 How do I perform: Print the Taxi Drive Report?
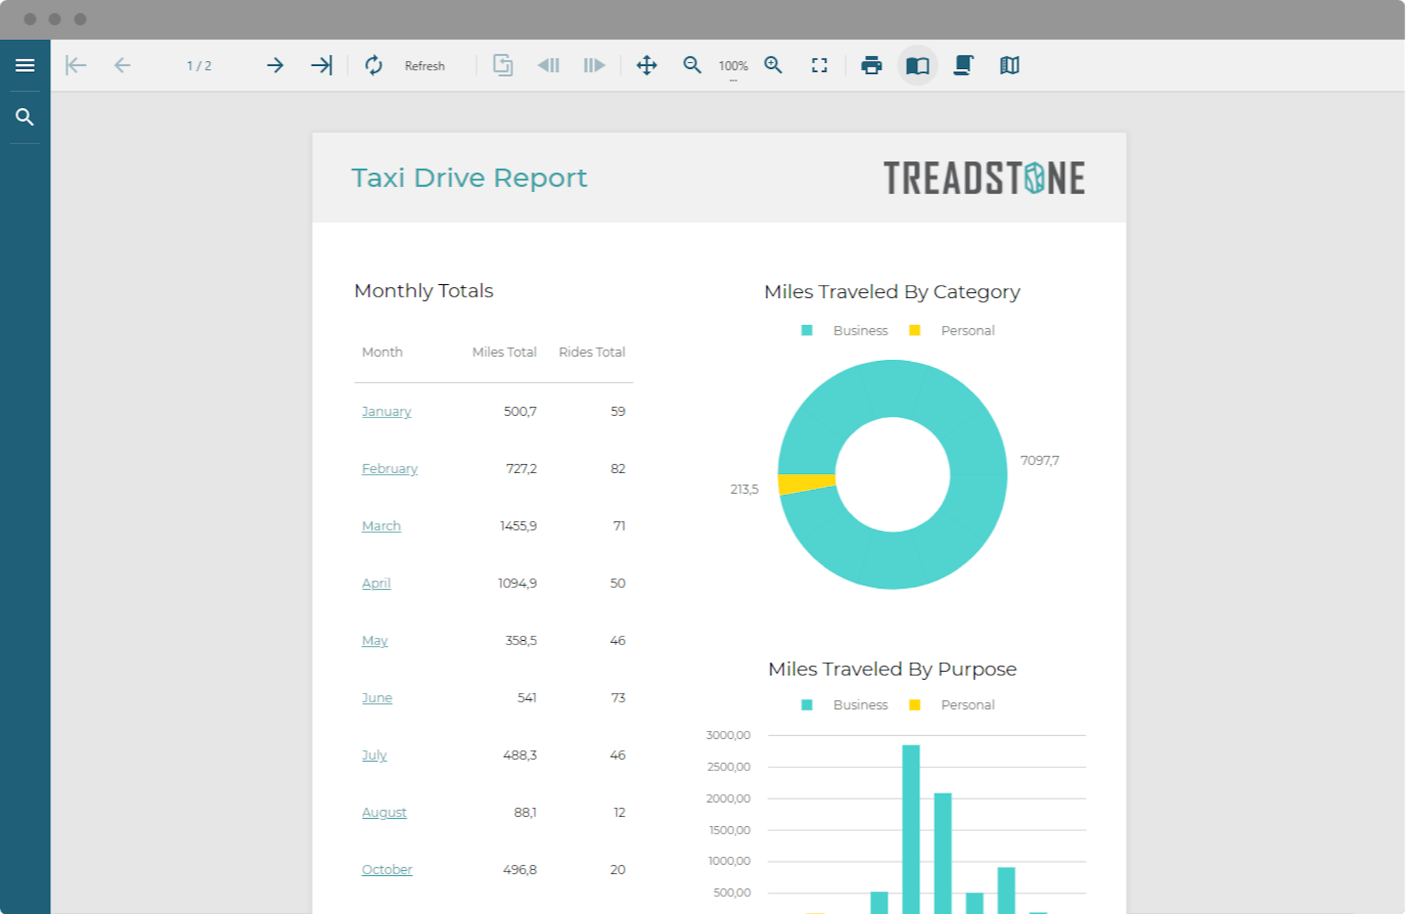(871, 65)
